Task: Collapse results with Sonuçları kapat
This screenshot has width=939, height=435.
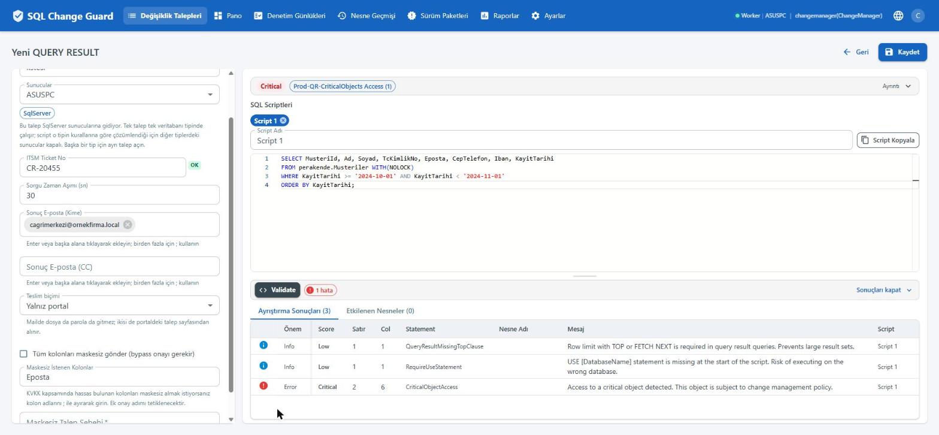Action: click(884, 290)
